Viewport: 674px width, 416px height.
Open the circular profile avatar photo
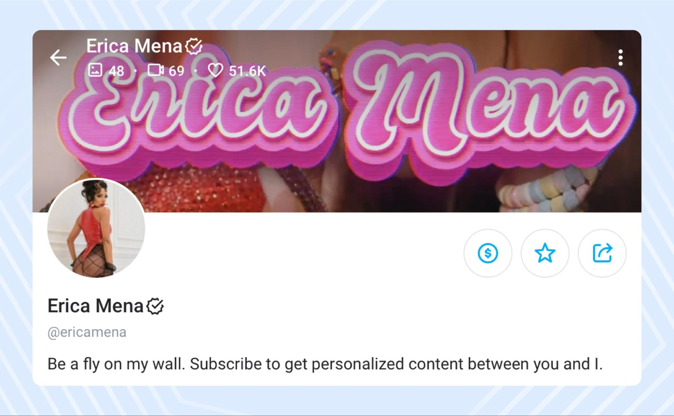(x=96, y=228)
